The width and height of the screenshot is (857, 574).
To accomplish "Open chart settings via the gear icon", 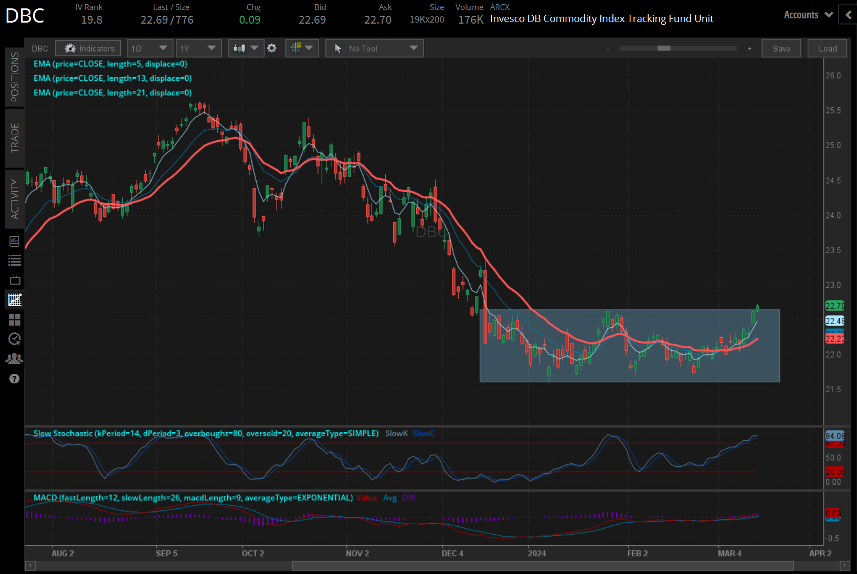I will coord(272,48).
